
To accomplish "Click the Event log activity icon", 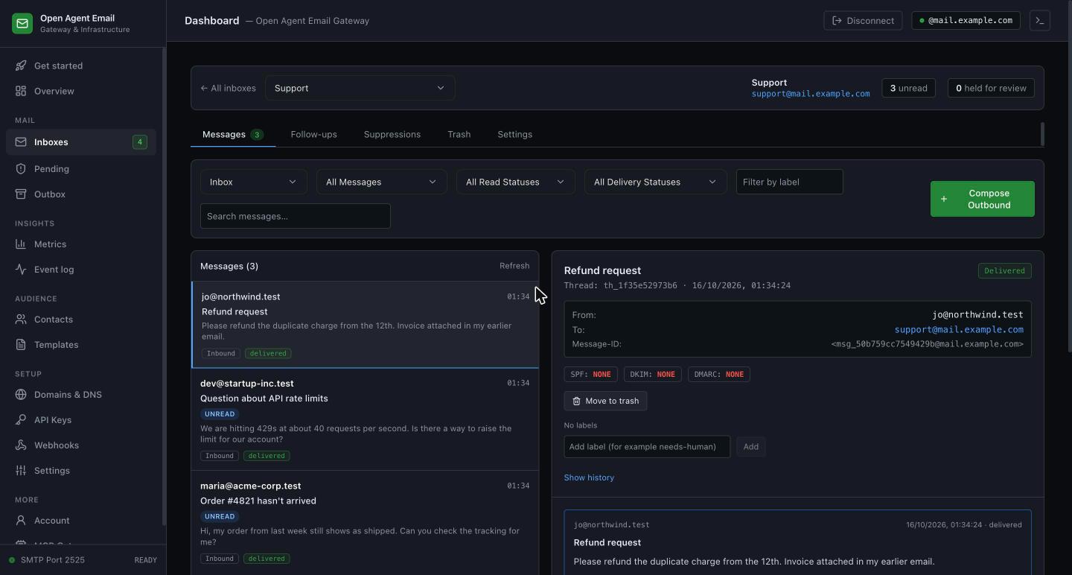I will coord(21,270).
